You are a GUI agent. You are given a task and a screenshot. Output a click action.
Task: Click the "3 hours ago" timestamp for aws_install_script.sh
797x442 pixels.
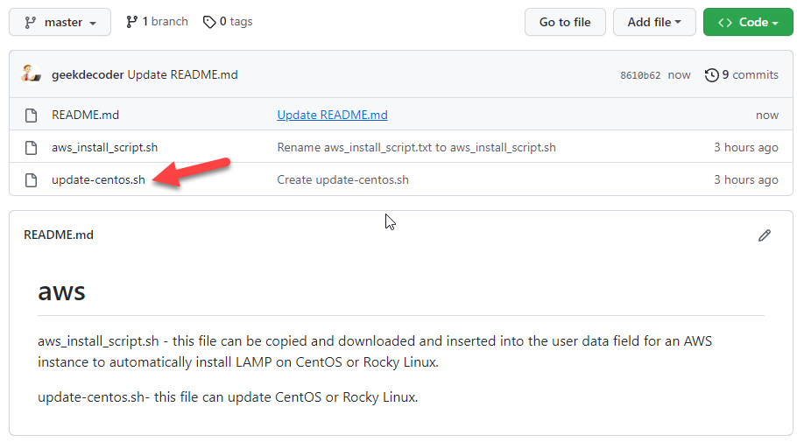(745, 147)
